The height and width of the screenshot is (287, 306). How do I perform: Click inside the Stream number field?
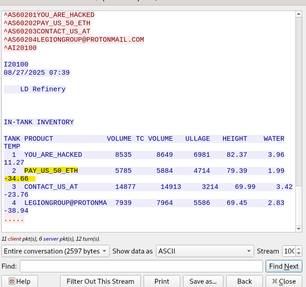(289, 251)
